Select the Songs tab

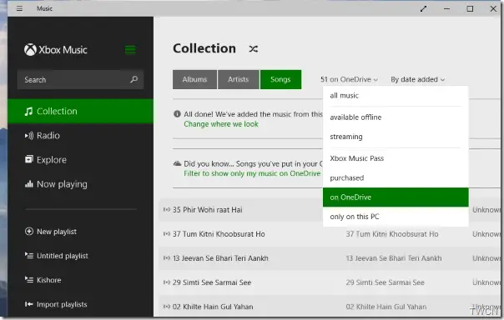coord(280,79)
